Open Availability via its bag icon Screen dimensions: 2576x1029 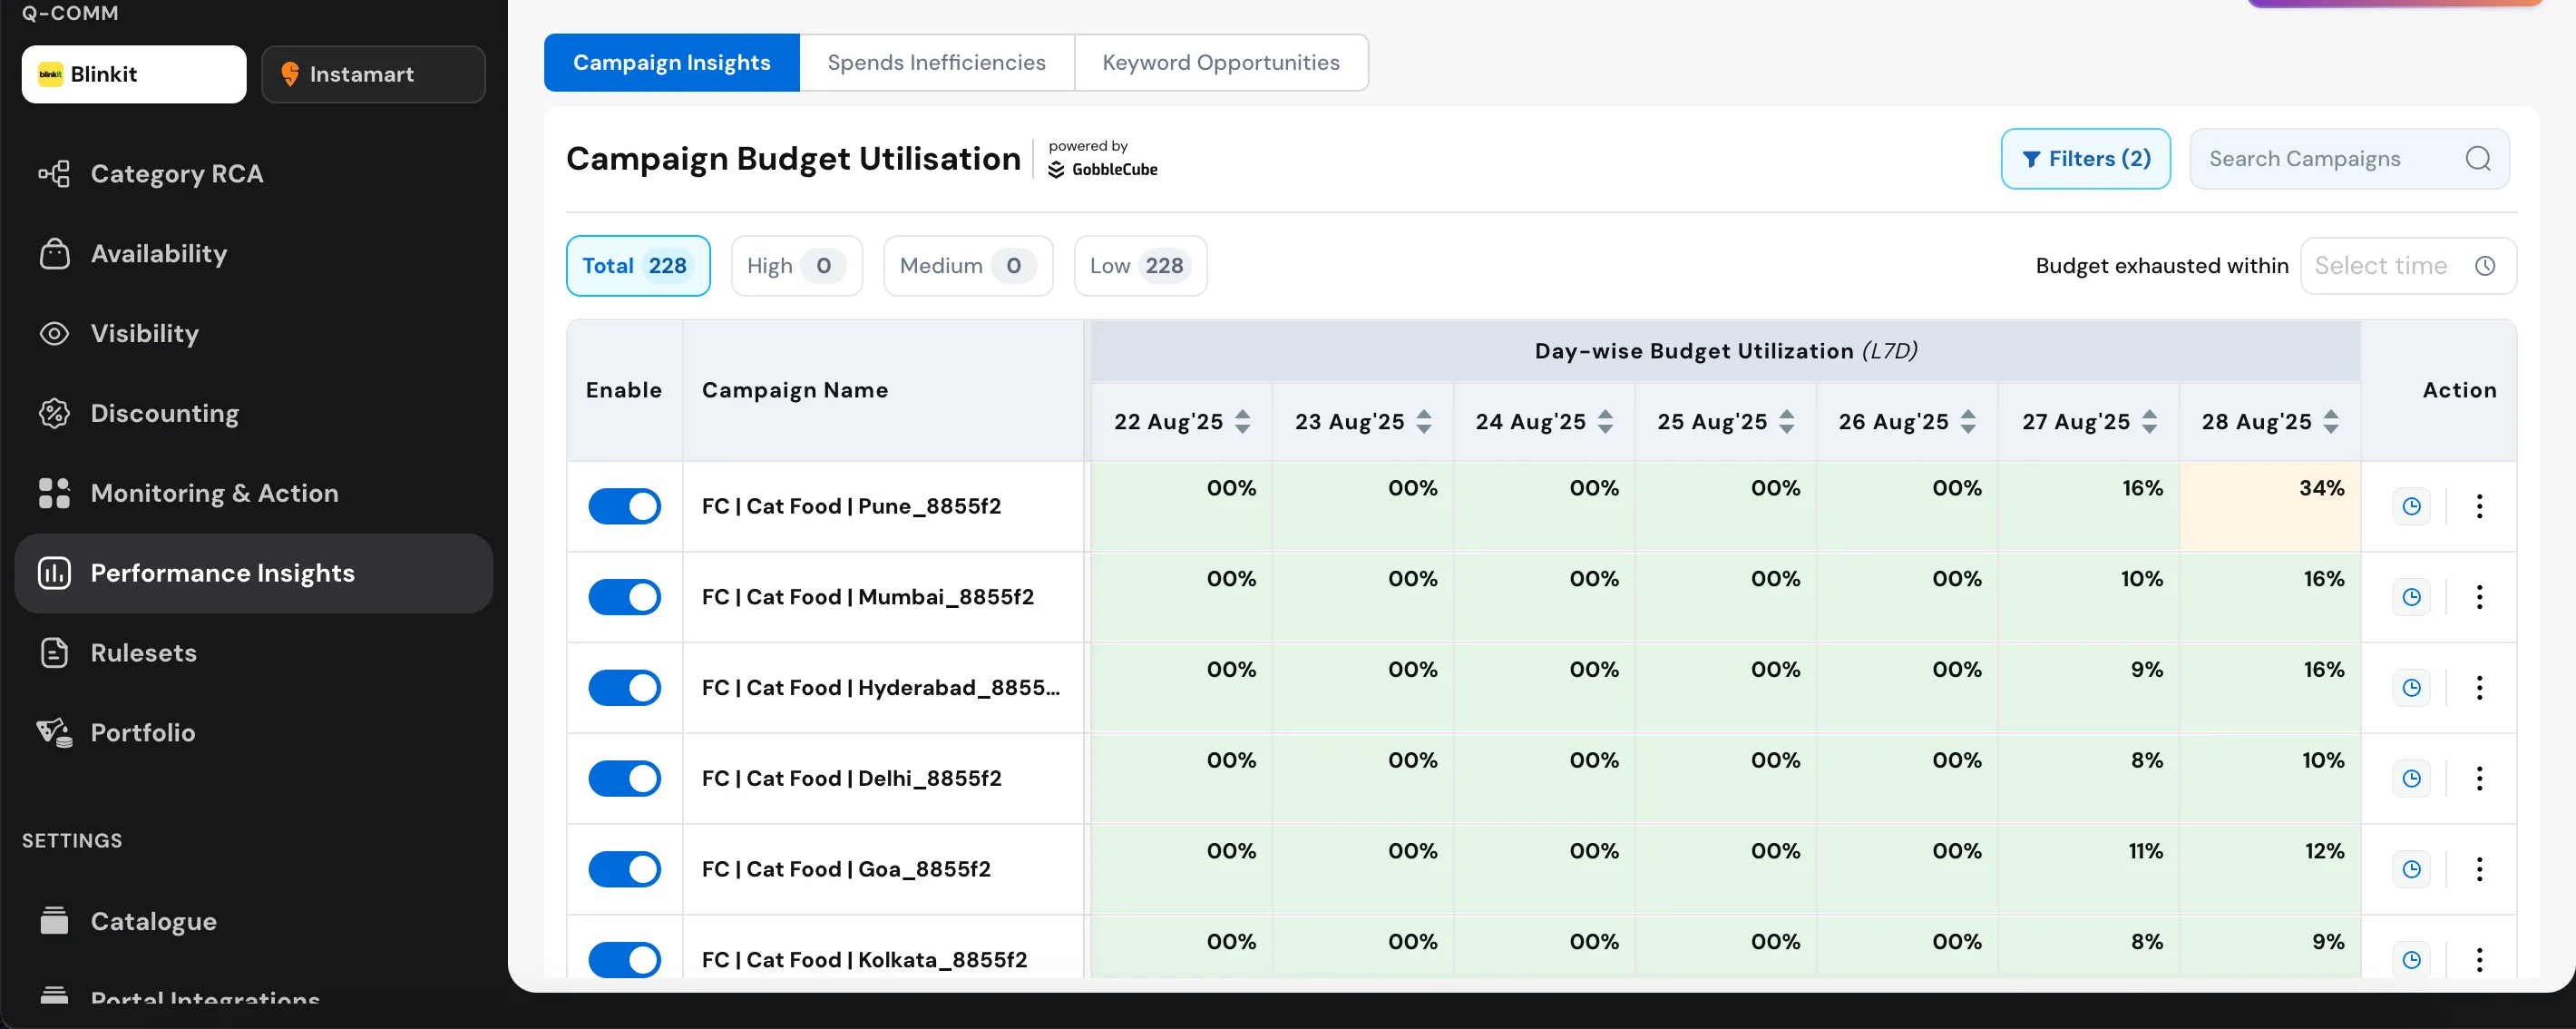(54, 254)
